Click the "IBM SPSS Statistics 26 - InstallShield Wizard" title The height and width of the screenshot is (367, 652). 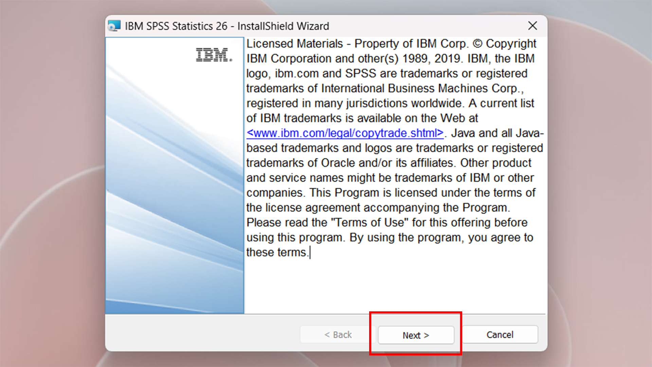click(x=227, y=26)
